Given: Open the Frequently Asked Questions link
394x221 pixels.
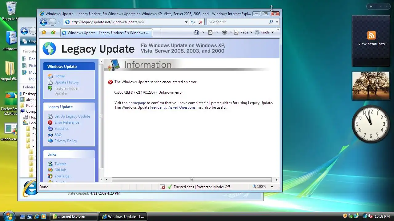Looking at the screenshot, I should (x=173, y=107).
